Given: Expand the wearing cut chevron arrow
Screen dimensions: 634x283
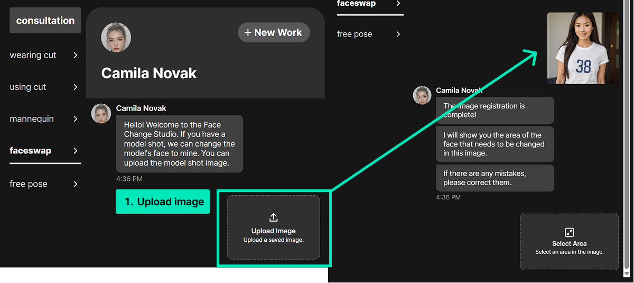Looking at the screenshot, I should coord(76,55).
